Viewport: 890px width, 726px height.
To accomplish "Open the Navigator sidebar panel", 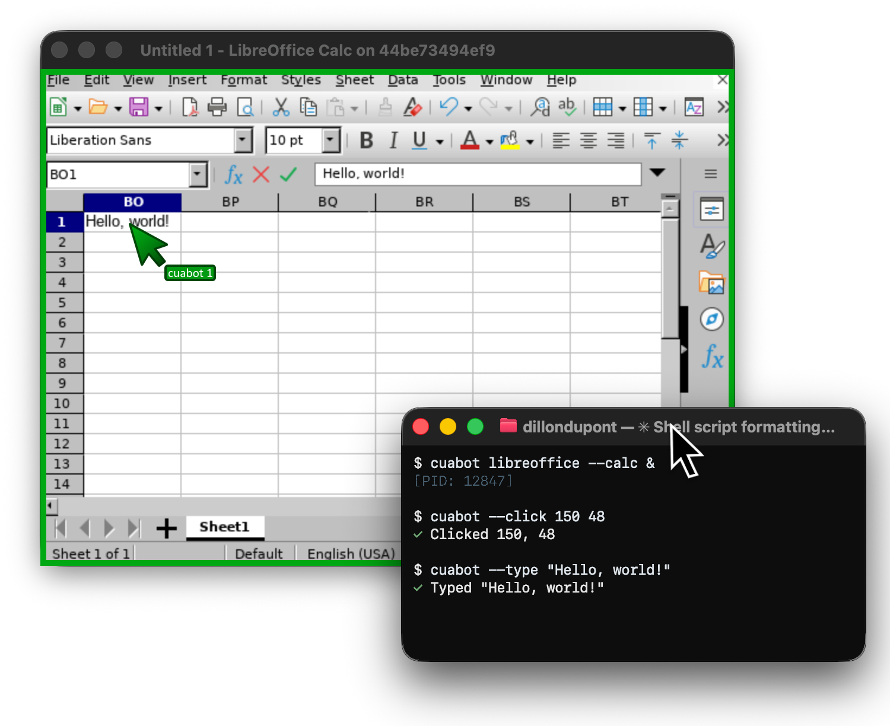I will pyautogui.click(x=711, y=319).
